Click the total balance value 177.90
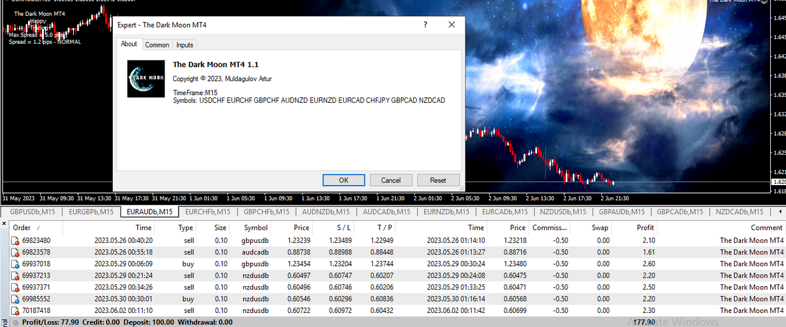The width and height of the screenshot is (786, 327). [643, 322]
